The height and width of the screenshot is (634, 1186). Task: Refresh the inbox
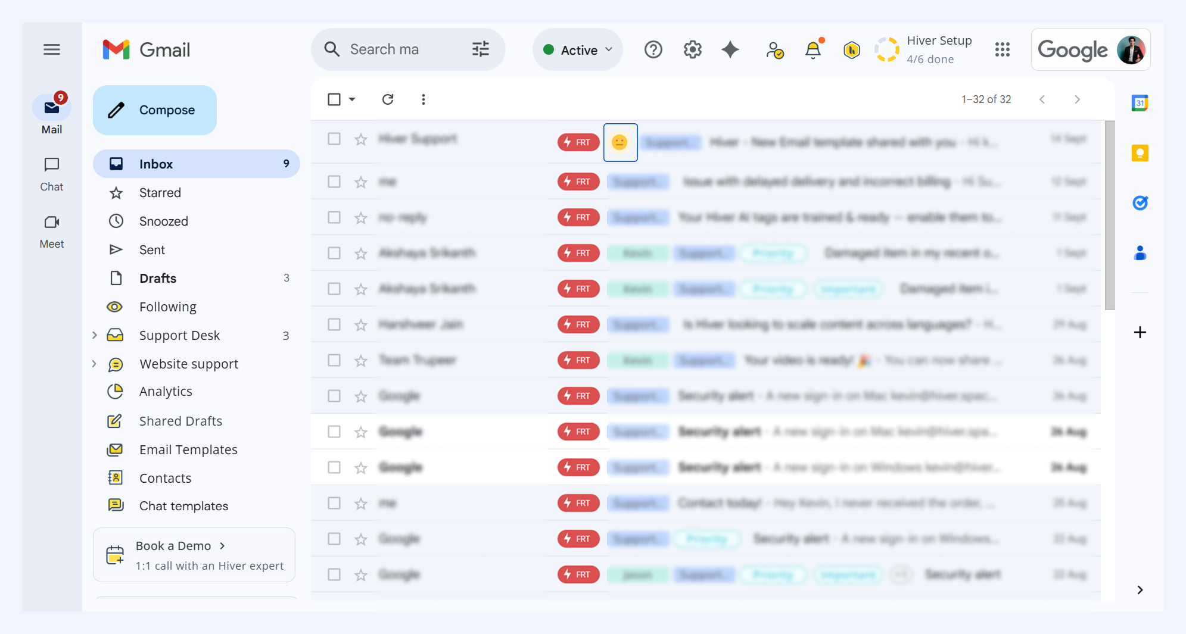coord(388,99)
